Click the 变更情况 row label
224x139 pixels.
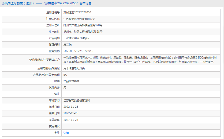point(54,126)
